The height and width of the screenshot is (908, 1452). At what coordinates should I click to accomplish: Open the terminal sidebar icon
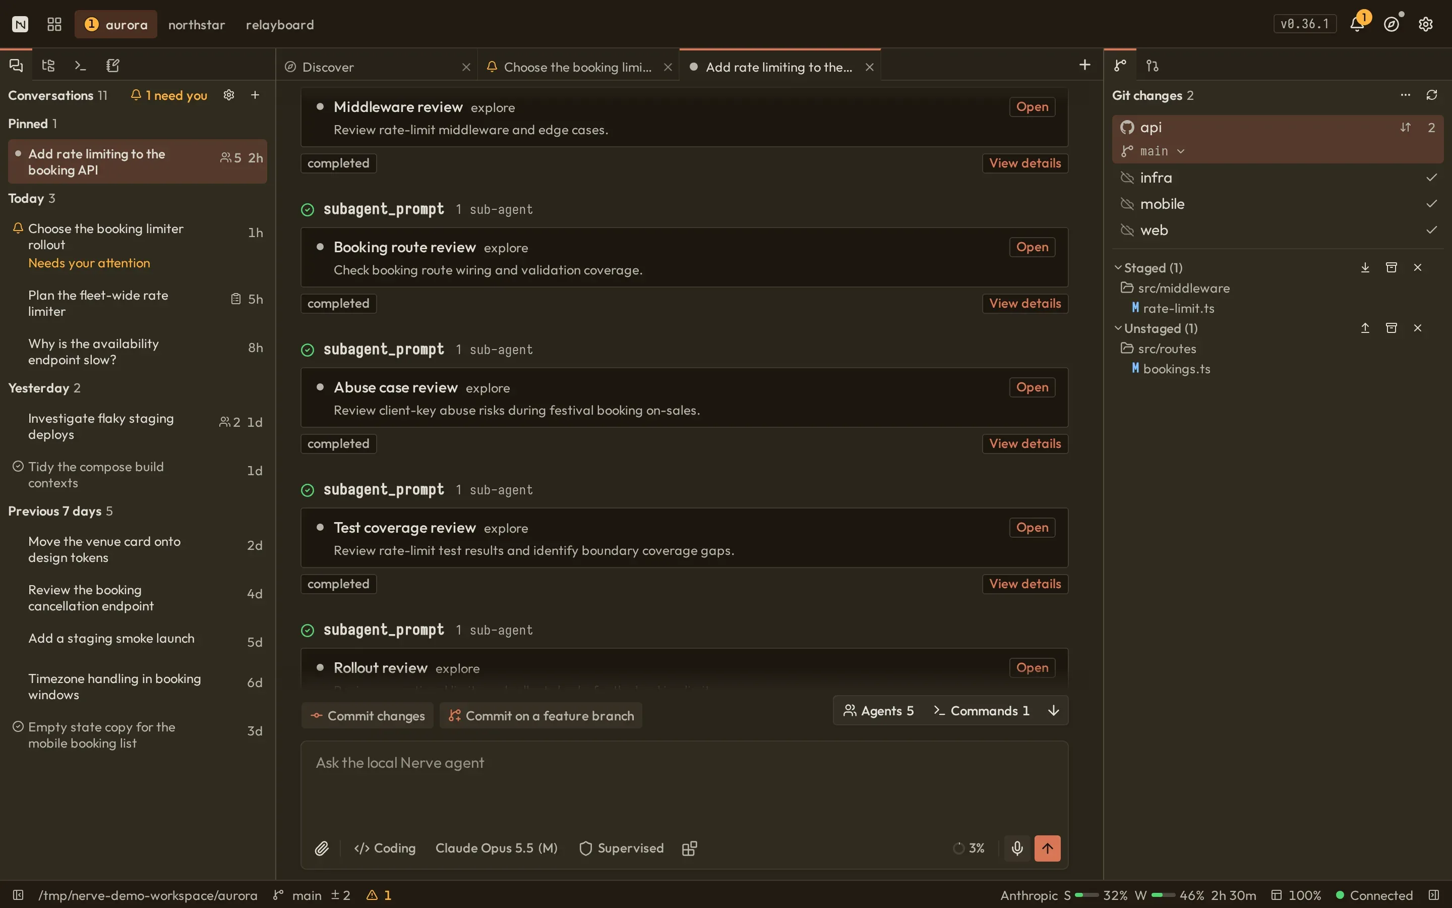coord(80,66)
